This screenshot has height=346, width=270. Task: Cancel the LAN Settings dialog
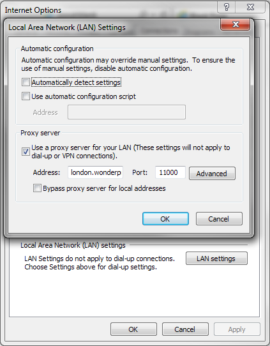pyautogui.click(x=219, y=219)
